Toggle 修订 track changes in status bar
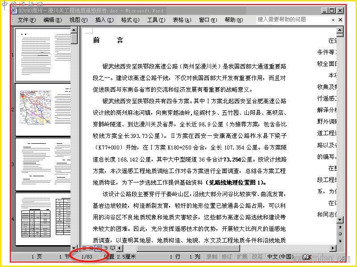 point(227,257)
